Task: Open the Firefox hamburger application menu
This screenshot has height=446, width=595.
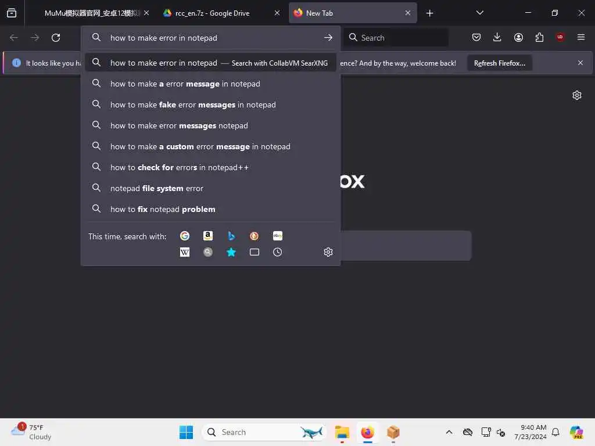Action: (x=581, y=37)
